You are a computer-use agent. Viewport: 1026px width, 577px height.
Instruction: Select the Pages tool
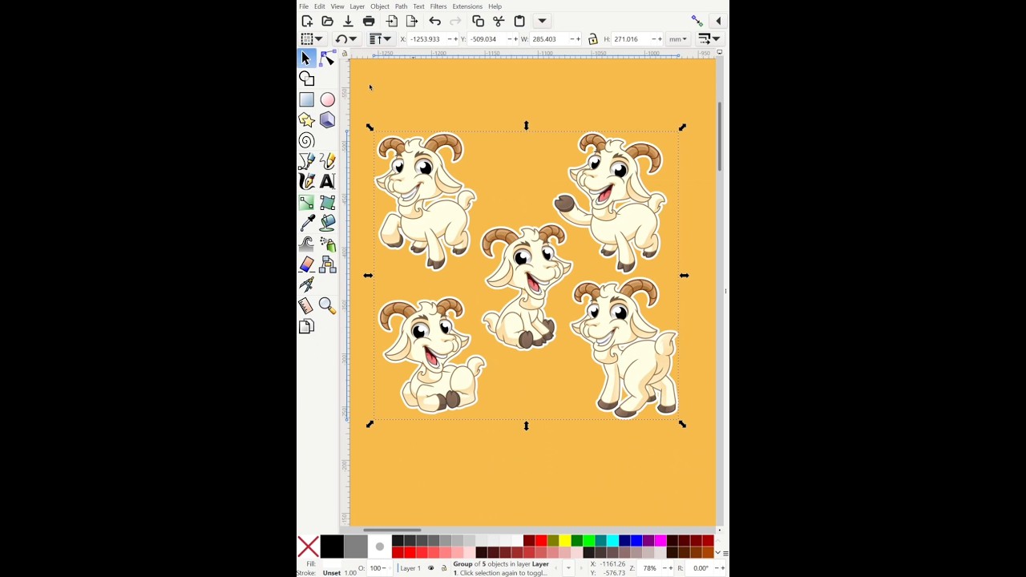tap(306, 326)
